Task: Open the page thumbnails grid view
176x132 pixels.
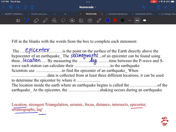Action: coord(11,7)
